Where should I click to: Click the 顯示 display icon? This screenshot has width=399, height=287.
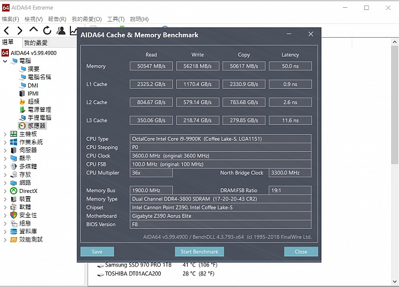point(13,158)
